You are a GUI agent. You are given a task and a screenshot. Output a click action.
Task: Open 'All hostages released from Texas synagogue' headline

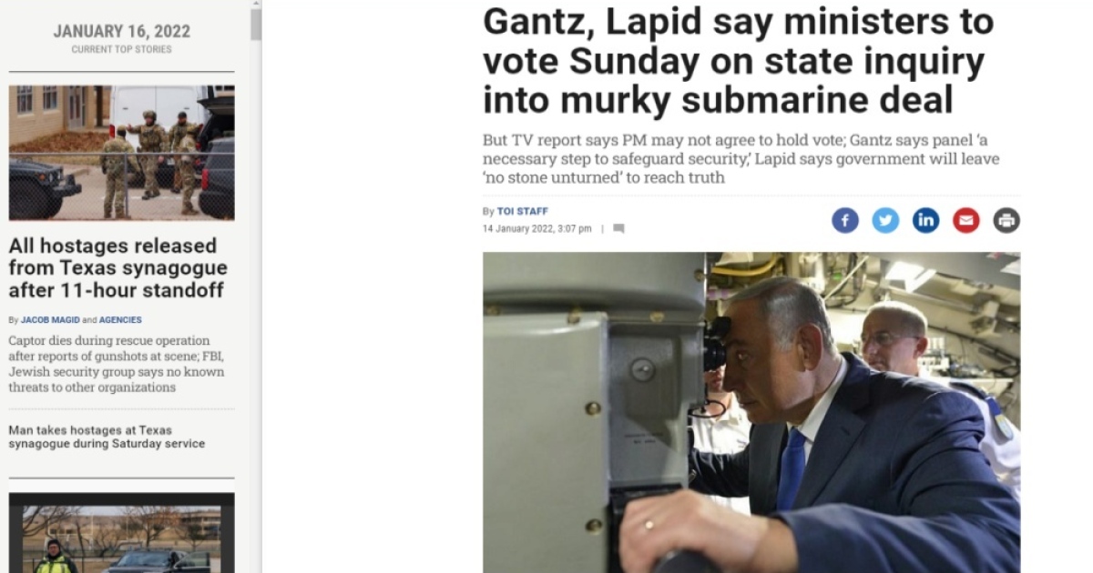[x=118, y=268]
